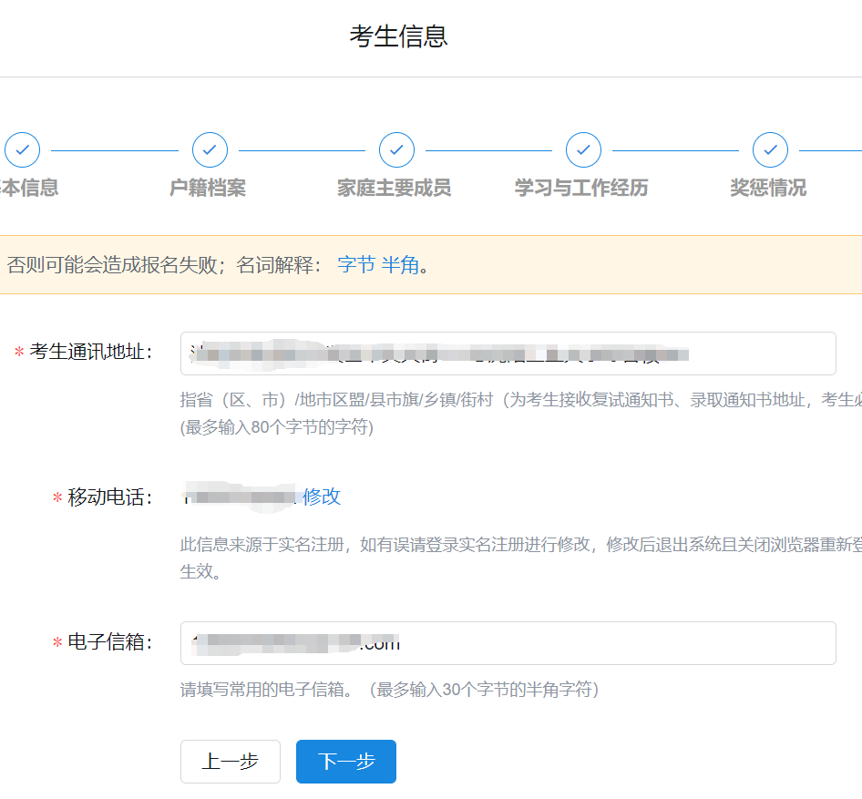Click the 考生通讯地址 field label
The width and height of the screenshot is (862, 799).
coord(91,352)
